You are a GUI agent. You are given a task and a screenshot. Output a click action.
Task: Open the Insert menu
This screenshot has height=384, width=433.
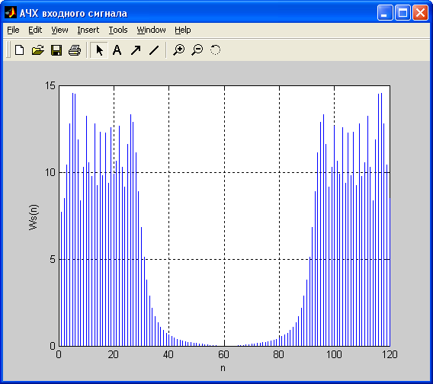88,30
